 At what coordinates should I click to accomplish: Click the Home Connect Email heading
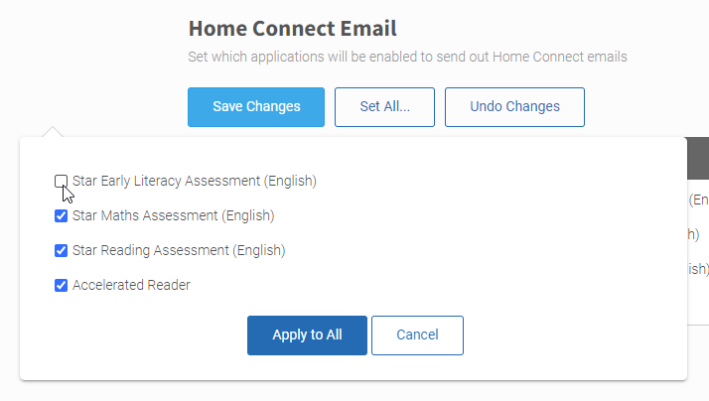293,29
